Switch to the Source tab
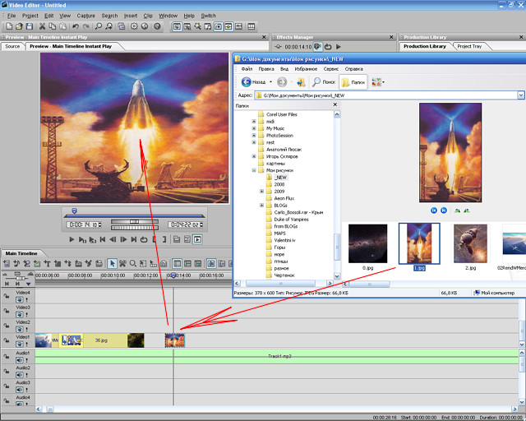Viewport: 526px width, 421px height. (12, 46)
